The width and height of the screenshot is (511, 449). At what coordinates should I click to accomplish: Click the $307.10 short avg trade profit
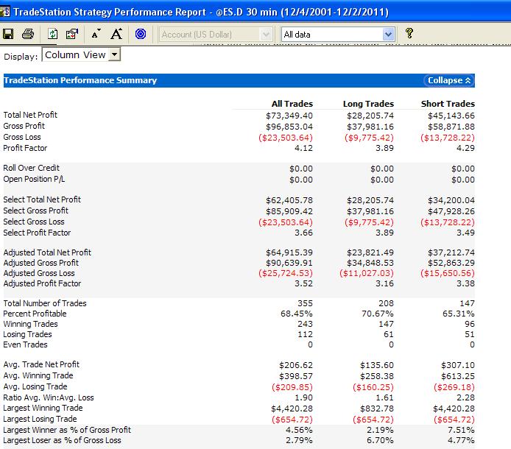pos(458,365)
